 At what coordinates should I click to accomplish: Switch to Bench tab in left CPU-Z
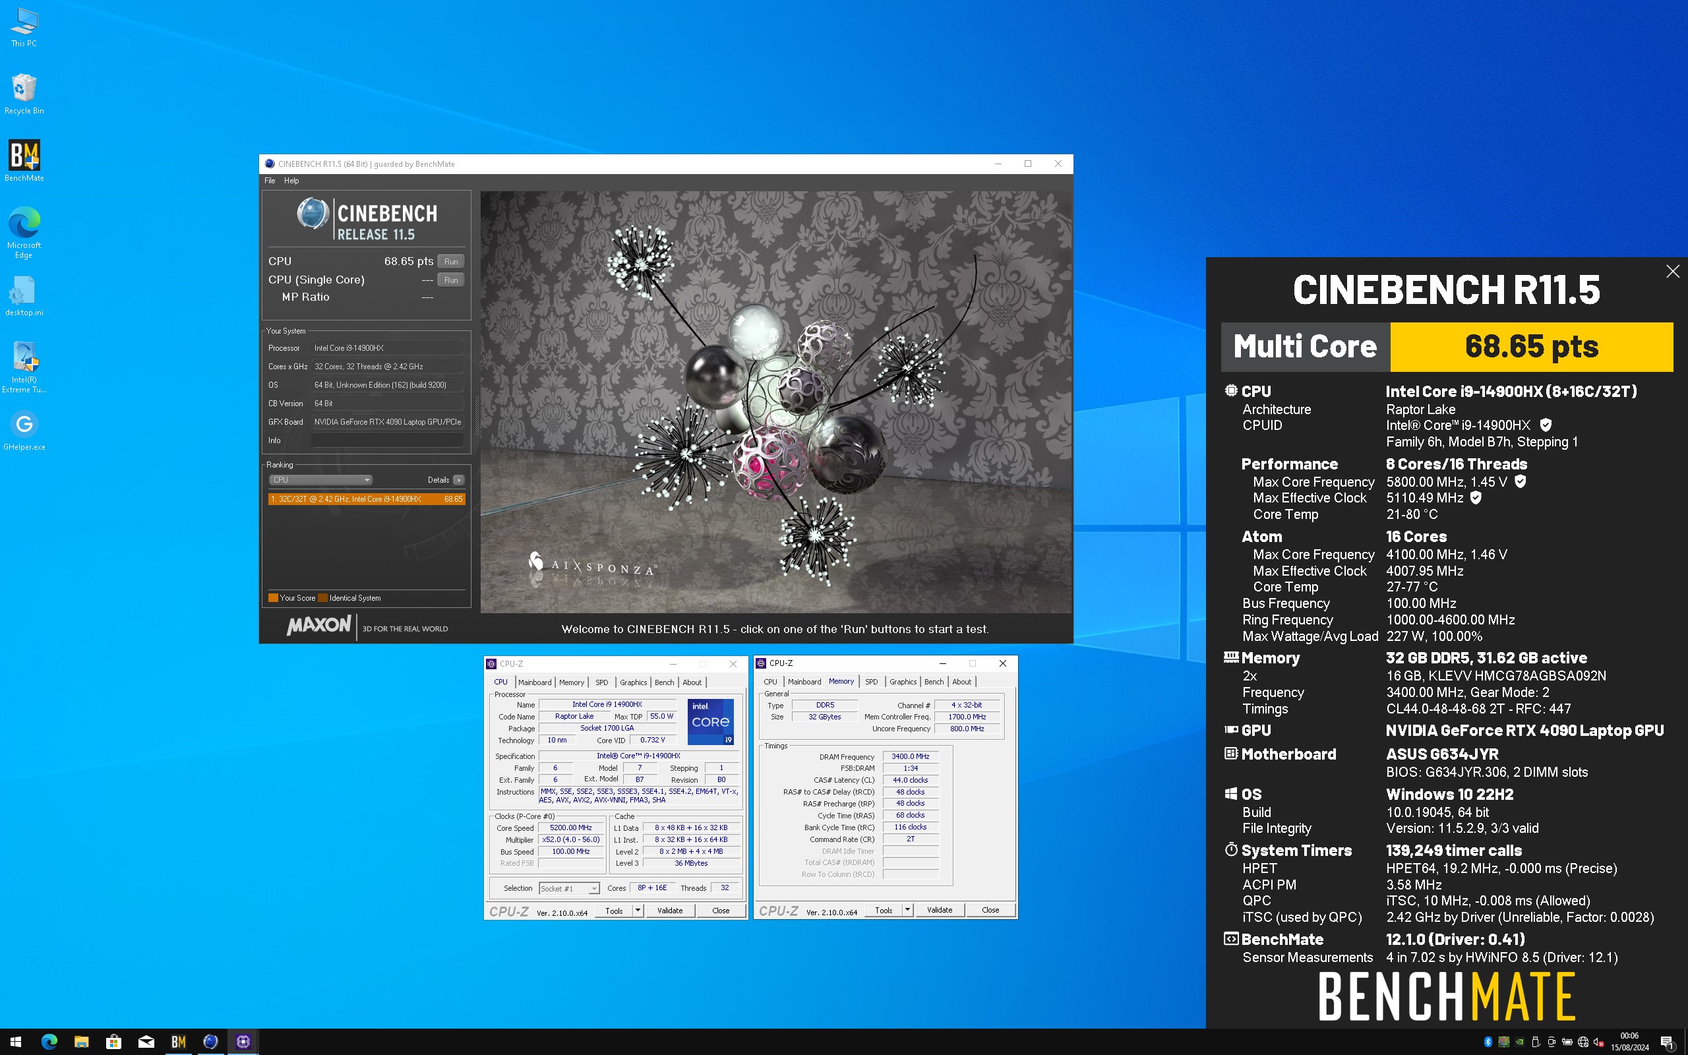click(664, 682)
